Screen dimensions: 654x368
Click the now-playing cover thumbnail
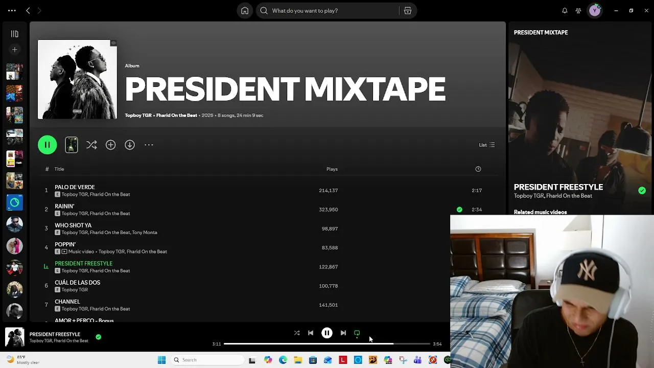coord(14,337)
